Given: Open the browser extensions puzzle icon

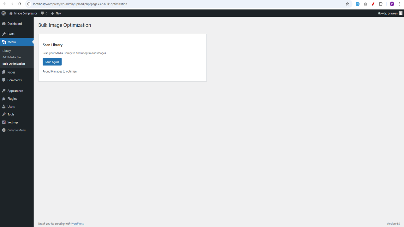Looking at the screenshot, I should point(381,4).
